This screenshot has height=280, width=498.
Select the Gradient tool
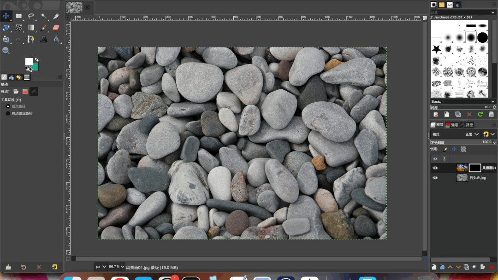[31, 28]
